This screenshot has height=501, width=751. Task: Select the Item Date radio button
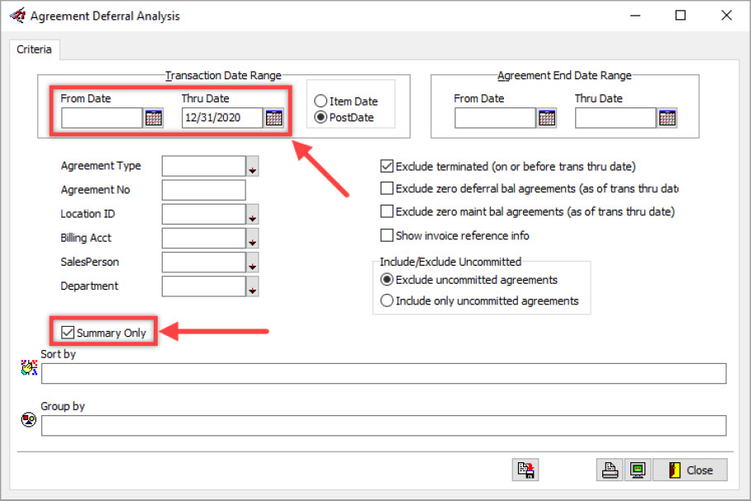click(x=321, y=101)
